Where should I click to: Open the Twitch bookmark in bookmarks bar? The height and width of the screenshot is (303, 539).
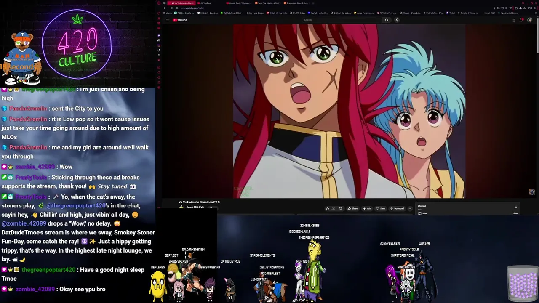451,13
